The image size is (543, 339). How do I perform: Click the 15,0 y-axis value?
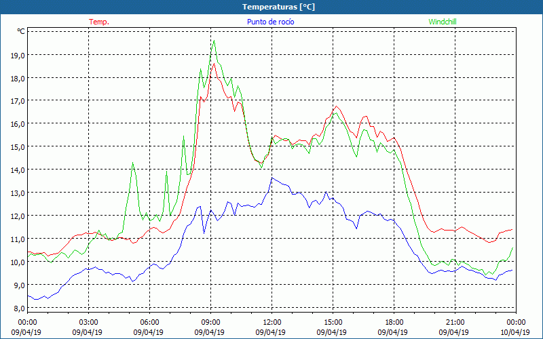(18, 147)
